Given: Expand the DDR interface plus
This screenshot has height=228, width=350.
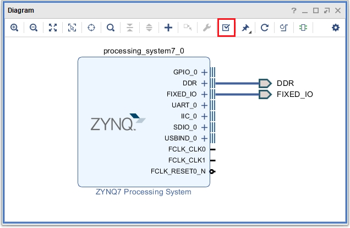Looking at the screenshot, I should [204, 83].
